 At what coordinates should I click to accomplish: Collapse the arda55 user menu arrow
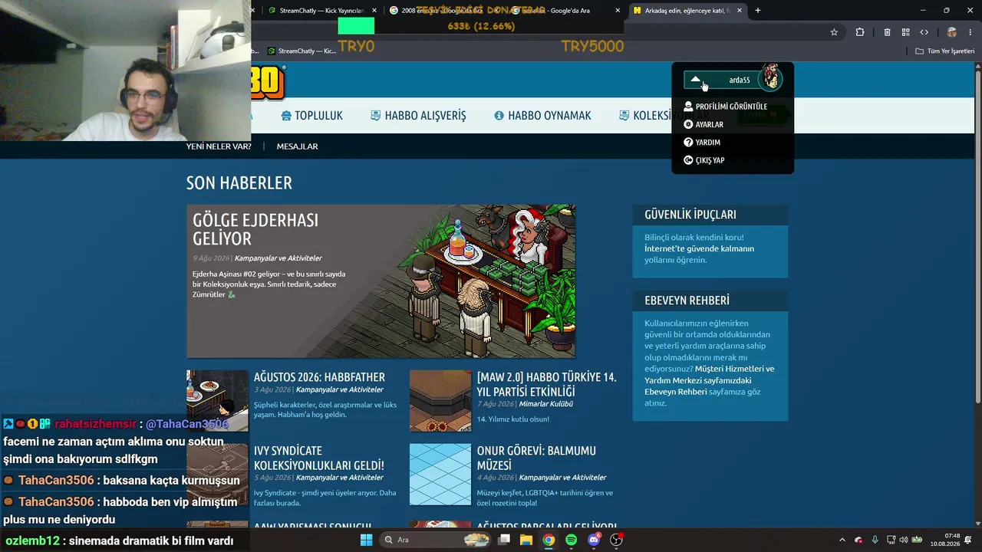pos(695,80)
